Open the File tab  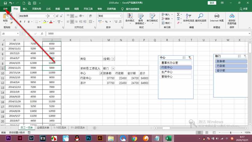(x=5, y=9)
